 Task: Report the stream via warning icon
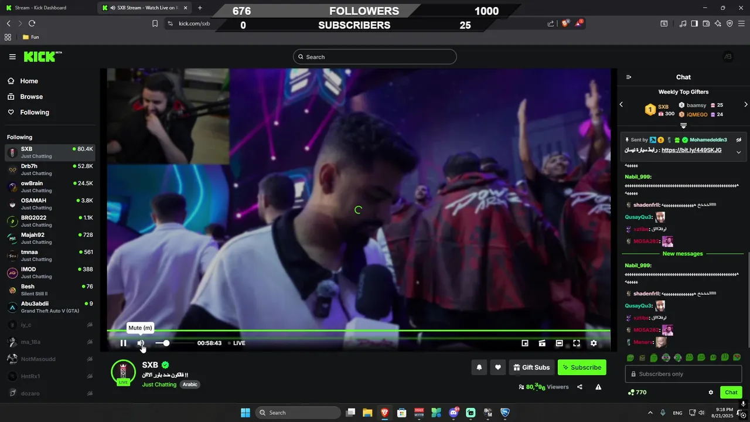[x=598, y=387]
